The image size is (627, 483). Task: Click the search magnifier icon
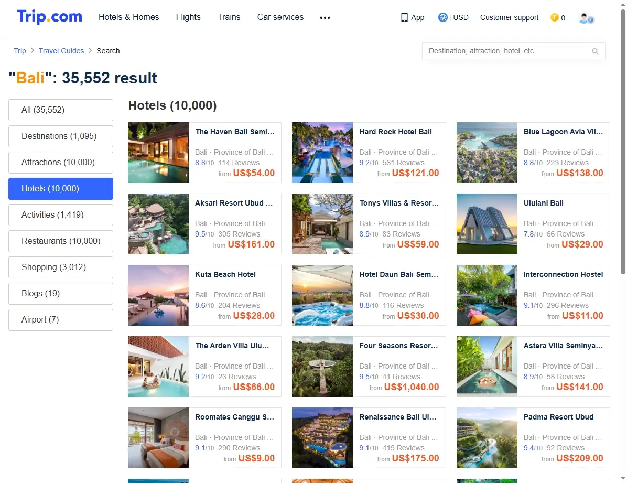[595, 51]
